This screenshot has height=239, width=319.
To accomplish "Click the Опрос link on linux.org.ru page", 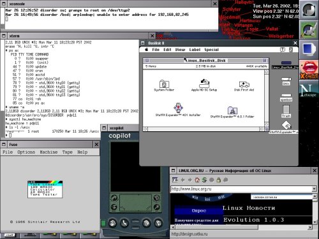I will [x=199, y=210].
